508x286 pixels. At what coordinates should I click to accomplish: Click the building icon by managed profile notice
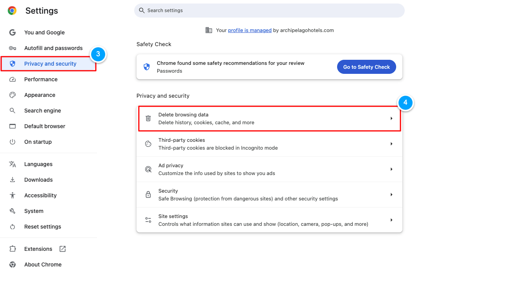tap(209, 30)
